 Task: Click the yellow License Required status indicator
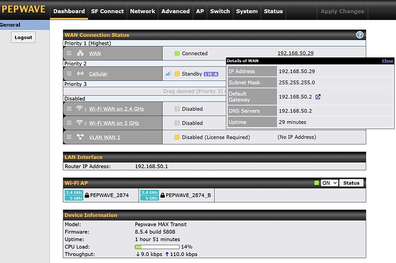[177, 137]
